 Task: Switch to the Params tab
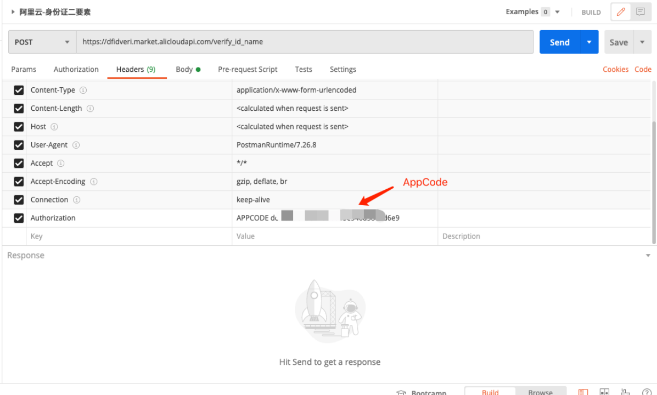24,70
